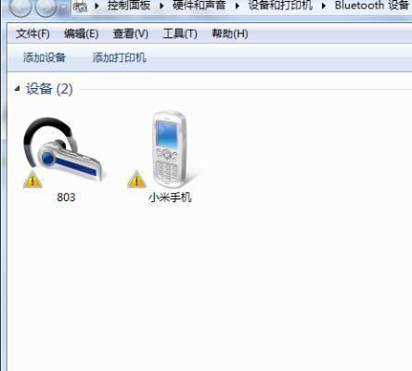The image size is (412, 371).
Task: Click the 添加打印机 button
Action: pos(119,58)
